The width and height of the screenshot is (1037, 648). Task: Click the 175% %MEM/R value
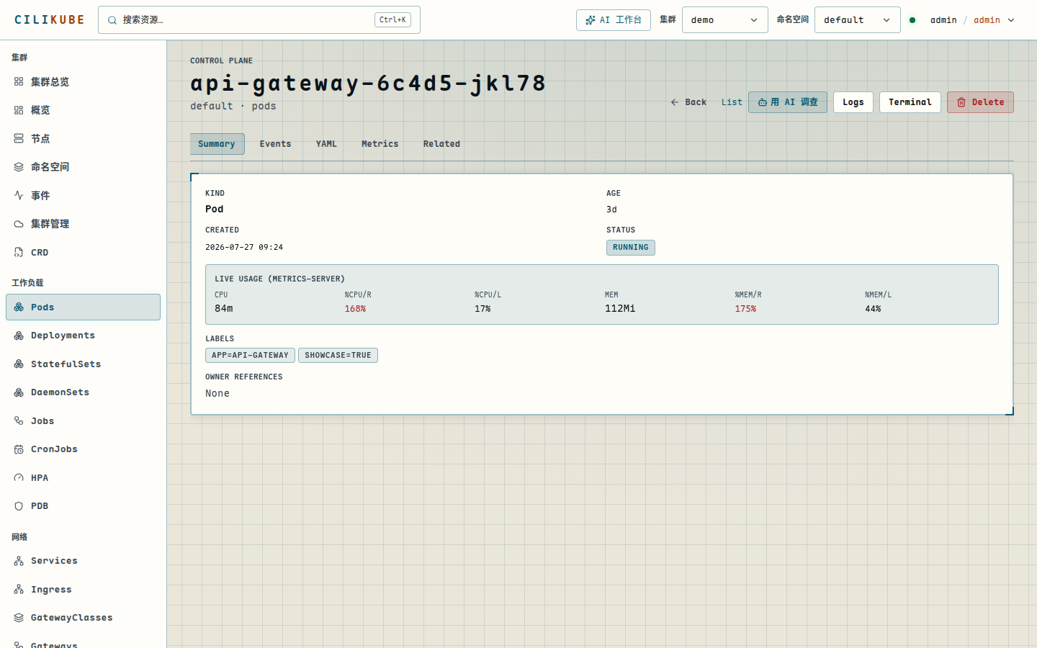tap(745, 309)
